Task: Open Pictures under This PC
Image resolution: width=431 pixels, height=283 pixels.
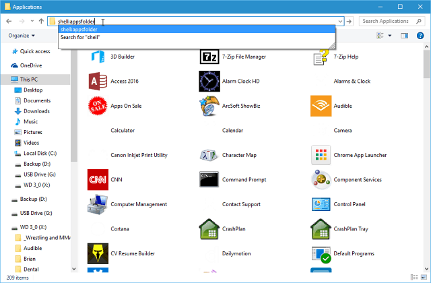Action: [28, 132]
